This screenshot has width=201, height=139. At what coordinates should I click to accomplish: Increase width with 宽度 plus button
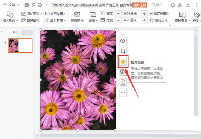click(144, 20)
